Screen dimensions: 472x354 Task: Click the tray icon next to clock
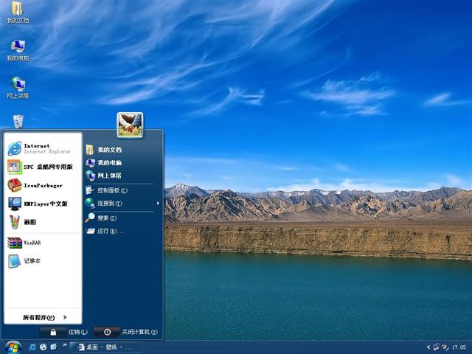pos(445,347)
